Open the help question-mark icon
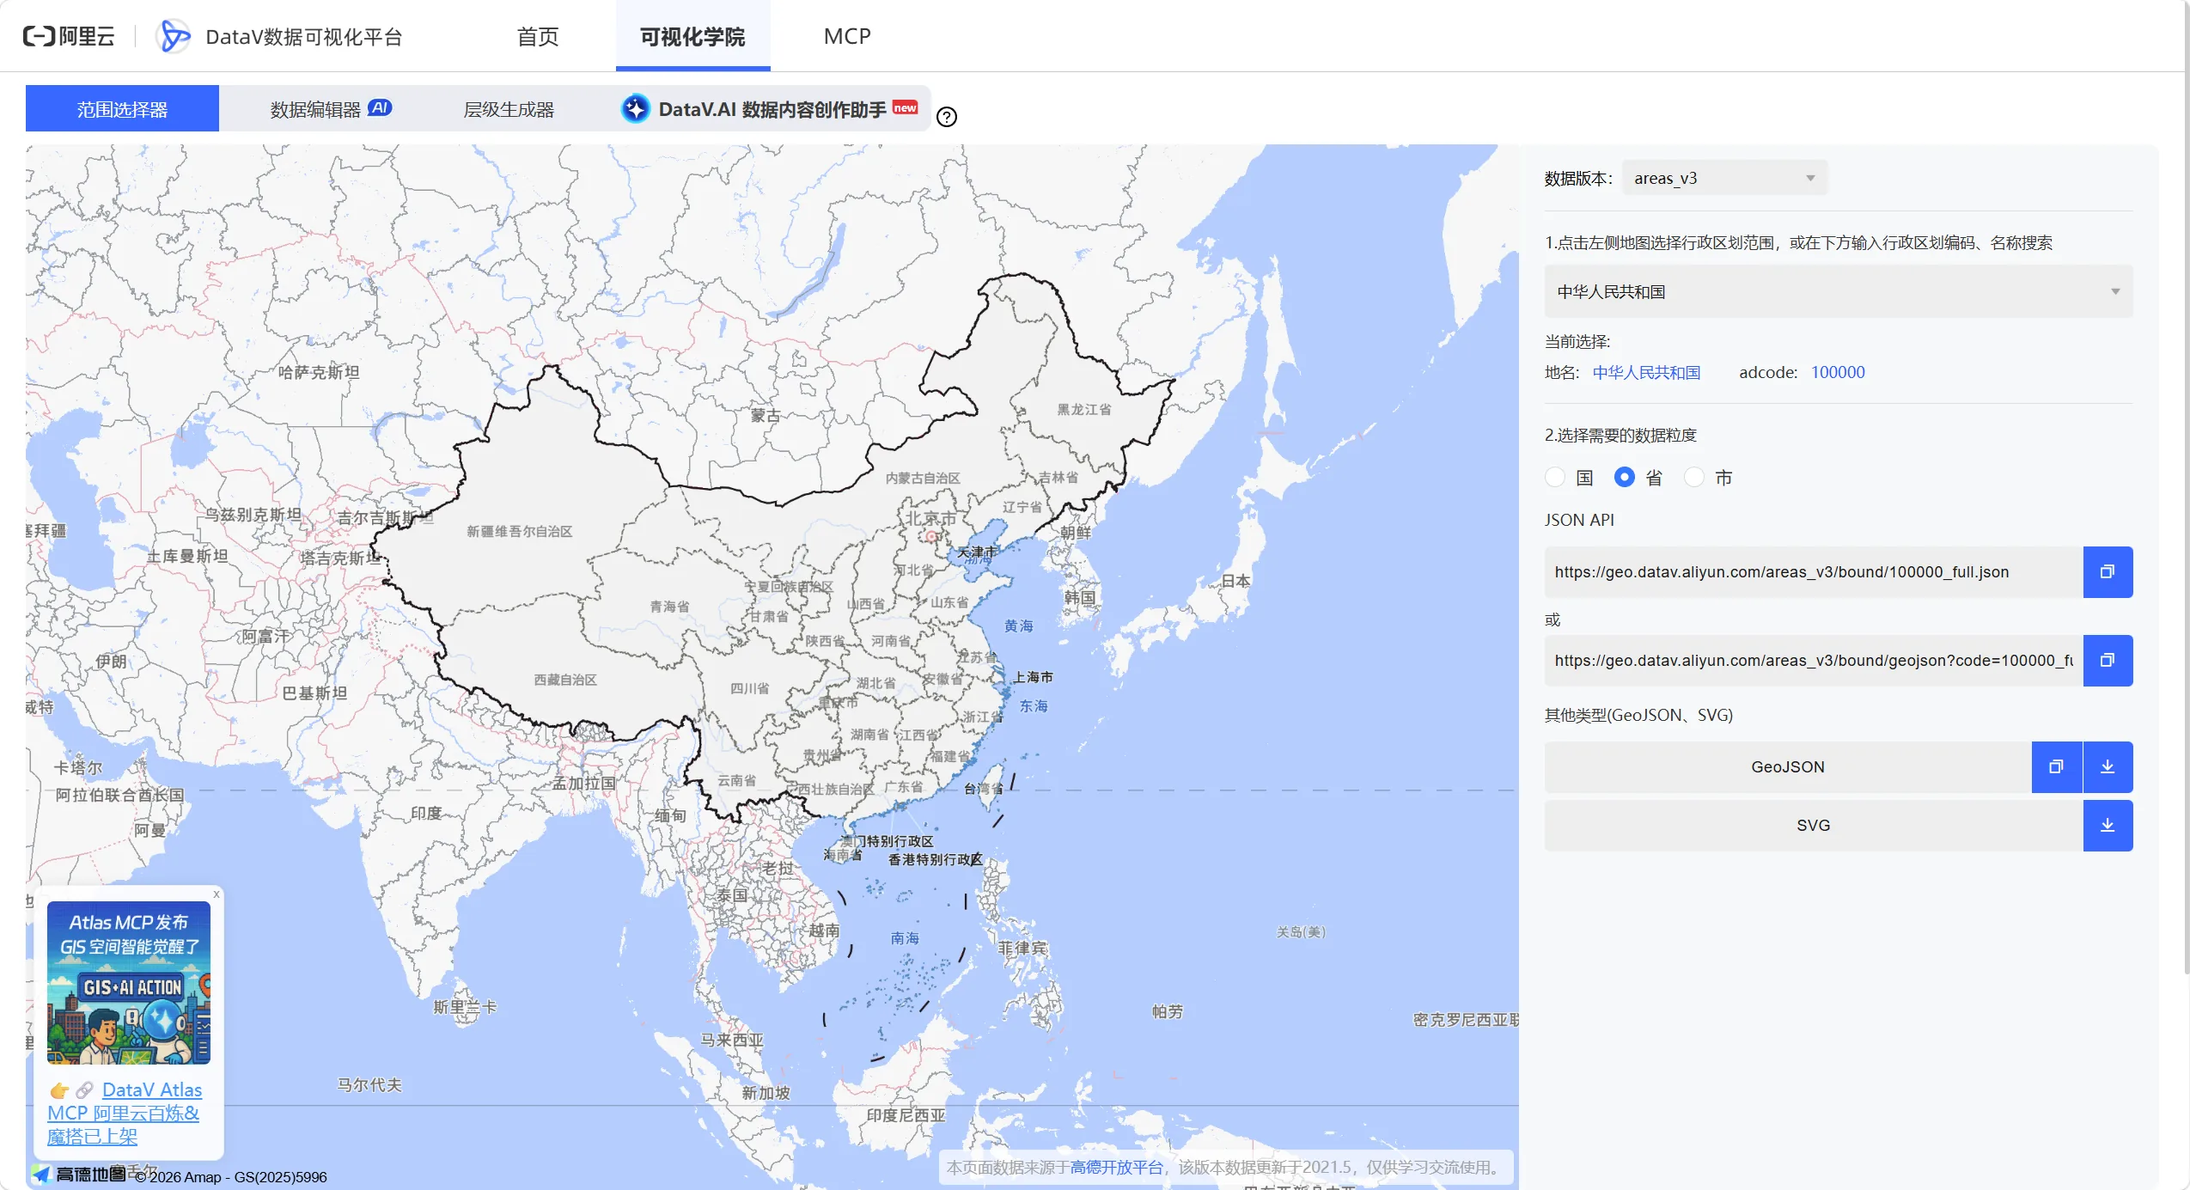Image resolution: width=2190 pixels, height=1190 pixels. tap(946, 117)
